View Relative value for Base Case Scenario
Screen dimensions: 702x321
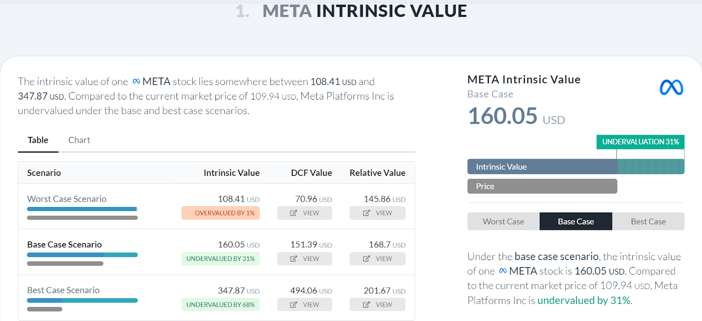click(x=377, y=259)
